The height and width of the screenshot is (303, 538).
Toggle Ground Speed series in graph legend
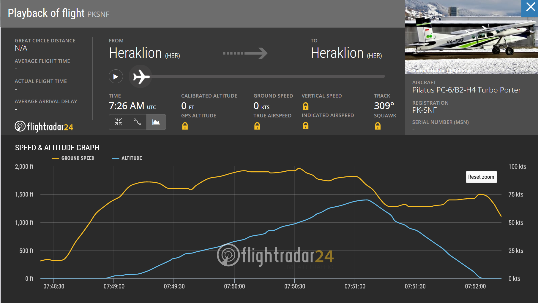(x=73, y=158)
